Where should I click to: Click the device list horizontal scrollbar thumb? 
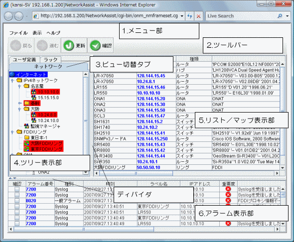(x=136, y=173)
